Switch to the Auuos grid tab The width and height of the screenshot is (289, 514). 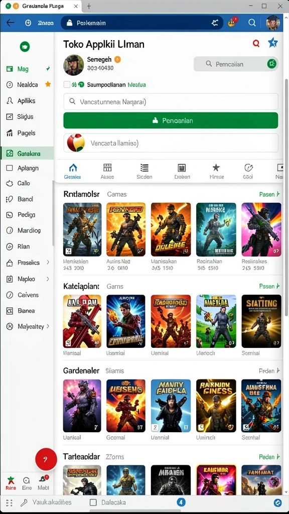tap(107, 172)
